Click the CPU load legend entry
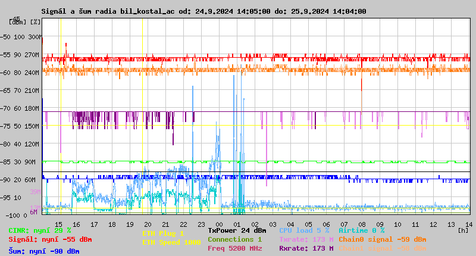Image resolution: width=476 pixels, height=256 pixels. tap(304, 230)
